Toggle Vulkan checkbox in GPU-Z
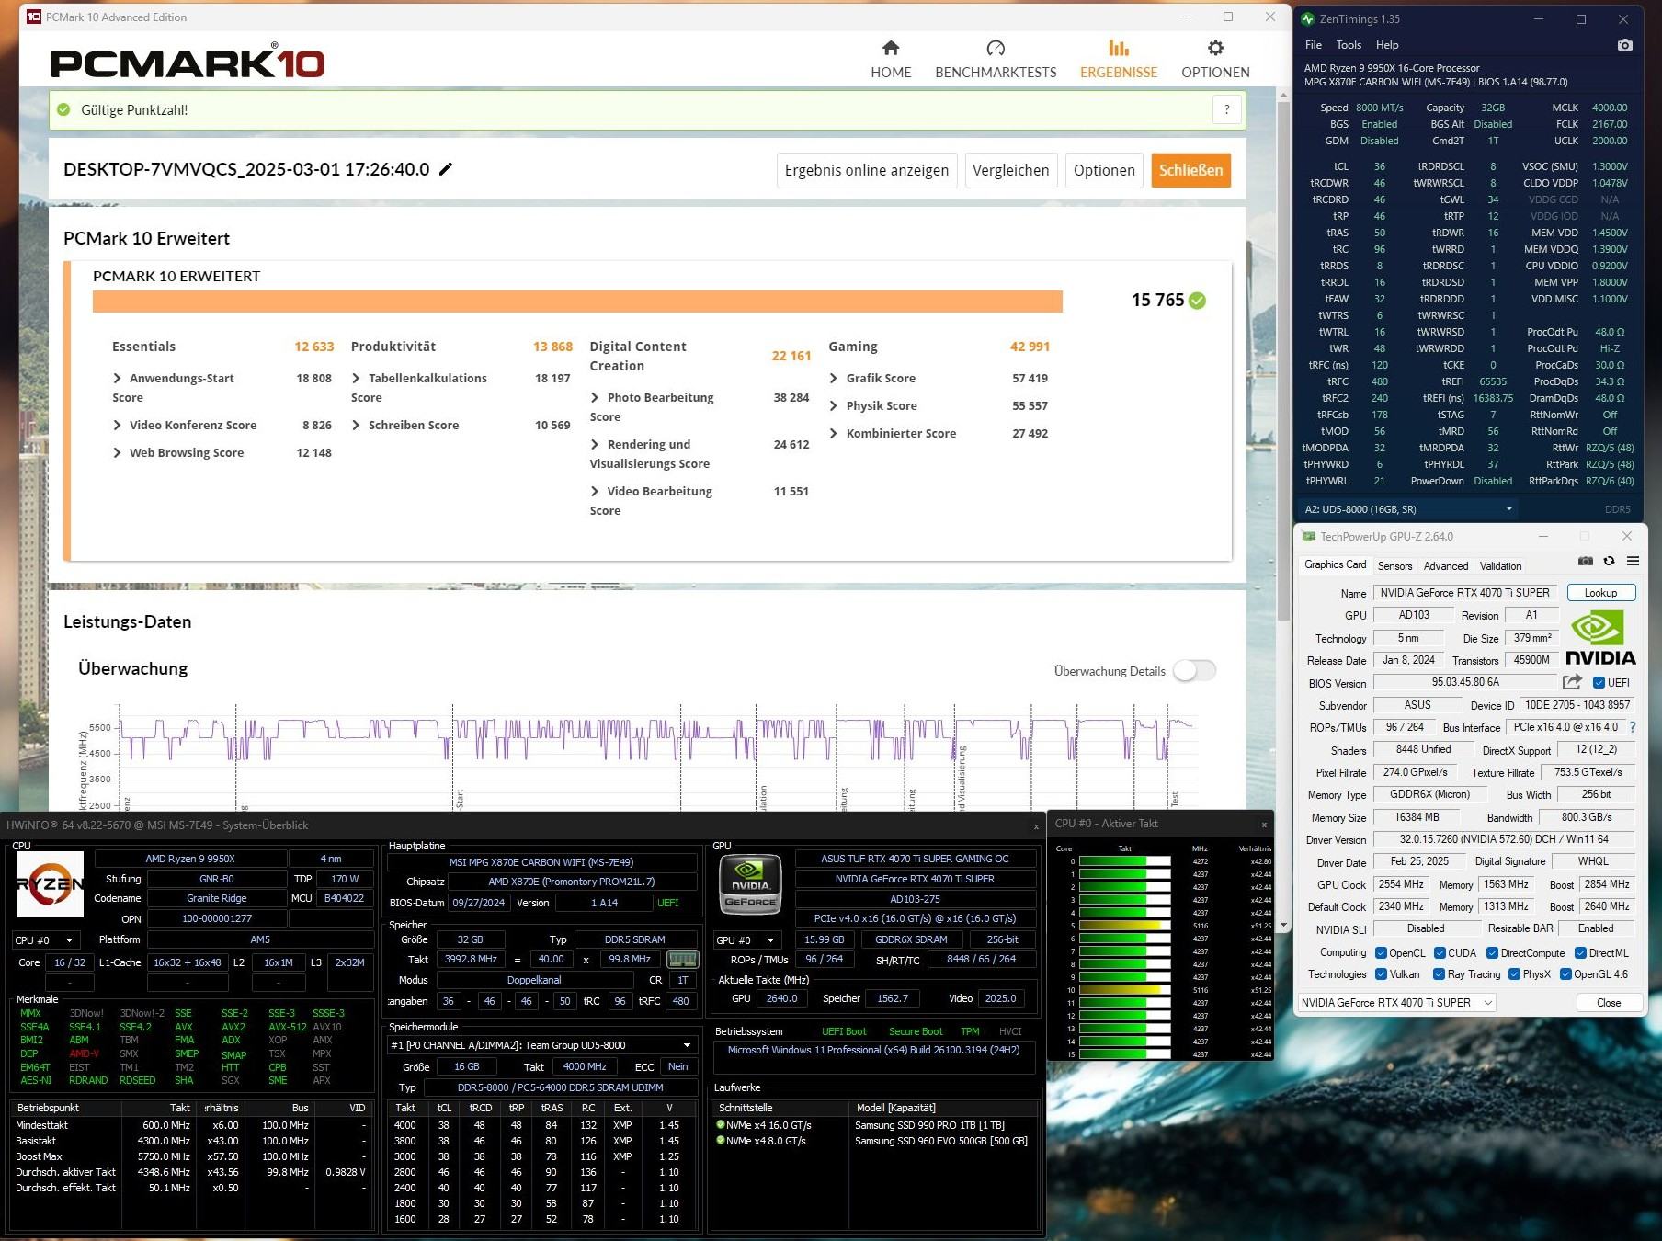This screenshot has width=1662, height=1241. coord(1381,974)
